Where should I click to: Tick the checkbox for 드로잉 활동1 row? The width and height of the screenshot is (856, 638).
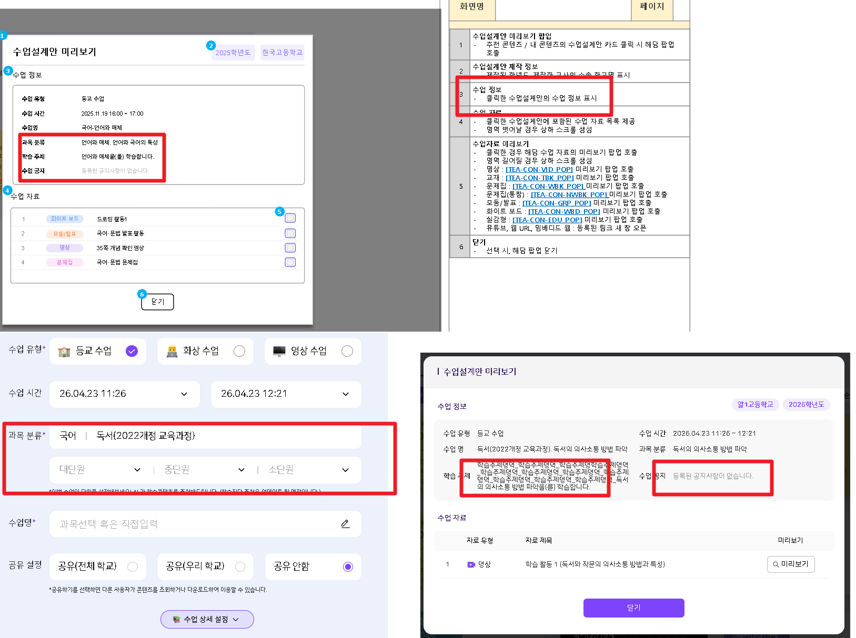point(290,218)
